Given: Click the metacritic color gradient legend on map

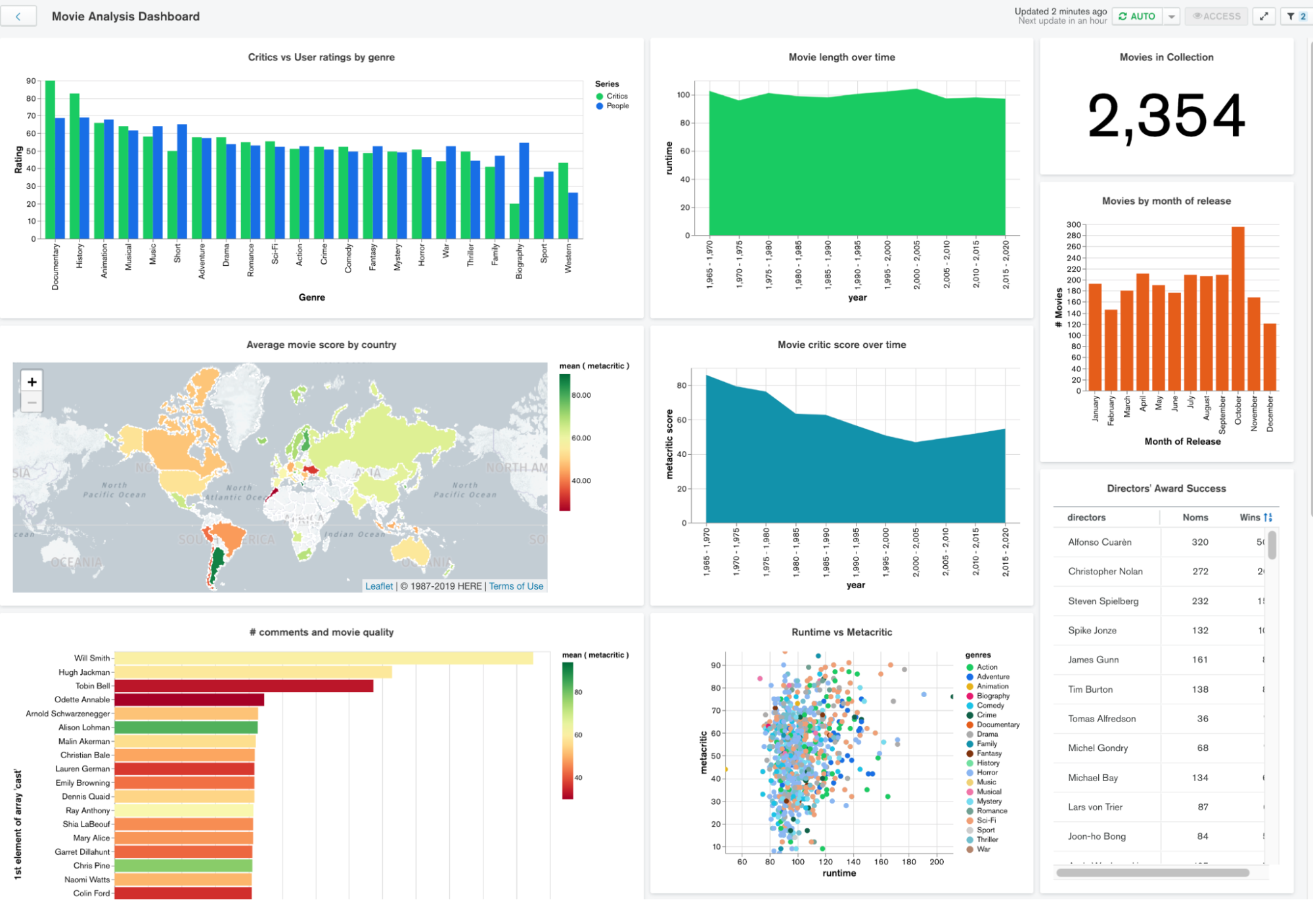Looking at the screenshot, I should pos(565,442).
